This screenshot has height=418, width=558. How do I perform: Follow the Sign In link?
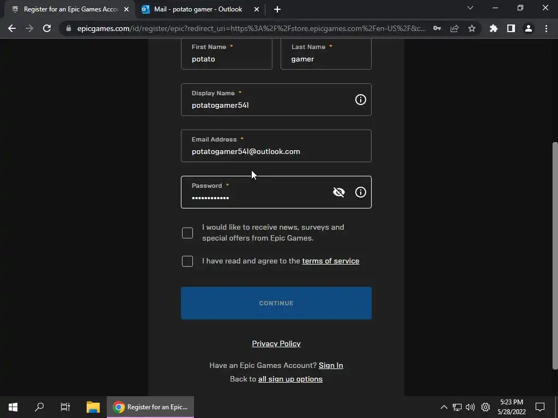(331, 365)
